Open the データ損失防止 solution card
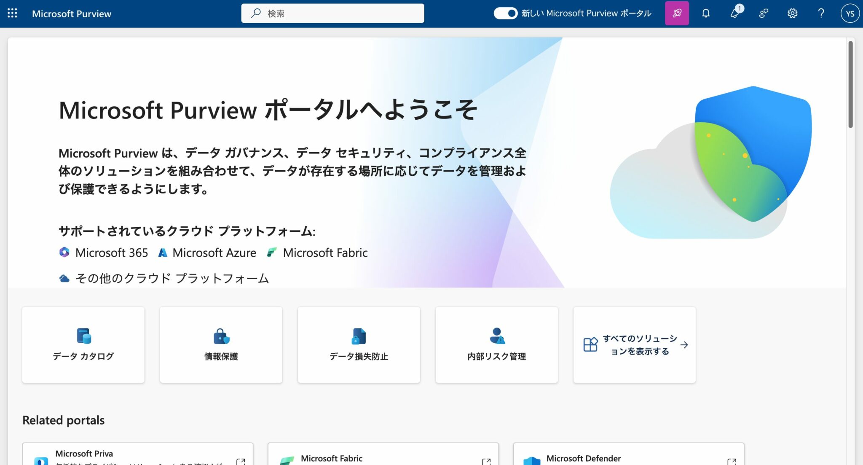Image resolution: width=863 pixels, height=465 pixels. [x=359, y=344]
